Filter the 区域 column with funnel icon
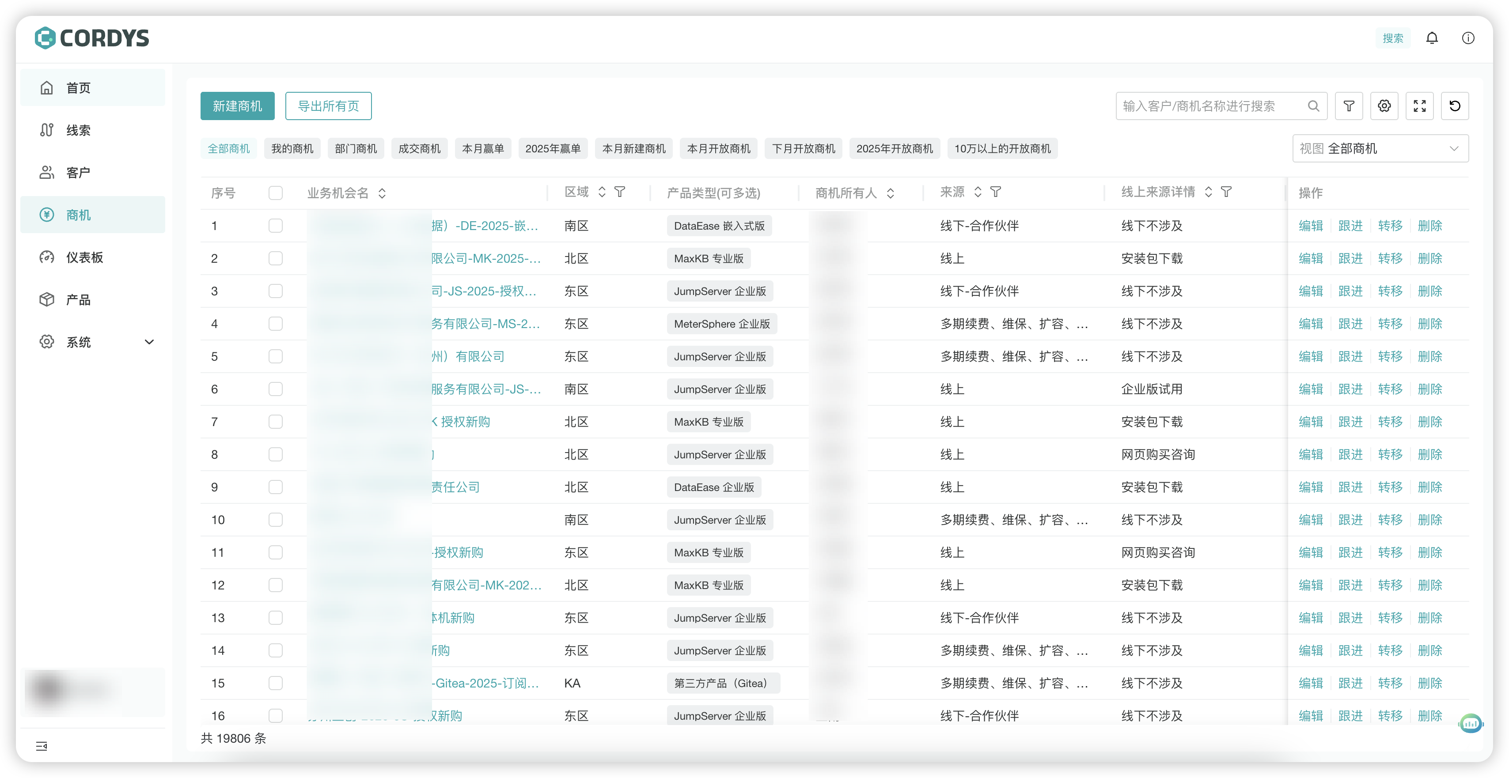 [620, 192]
